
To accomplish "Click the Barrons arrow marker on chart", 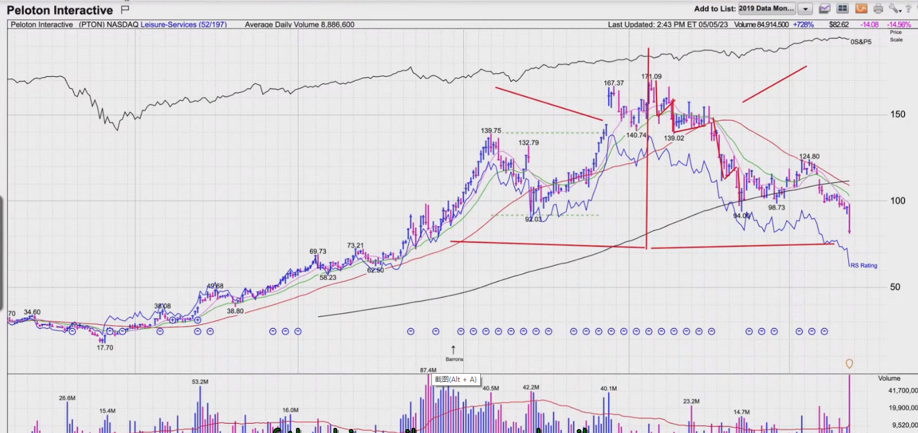I will point(454,350).
